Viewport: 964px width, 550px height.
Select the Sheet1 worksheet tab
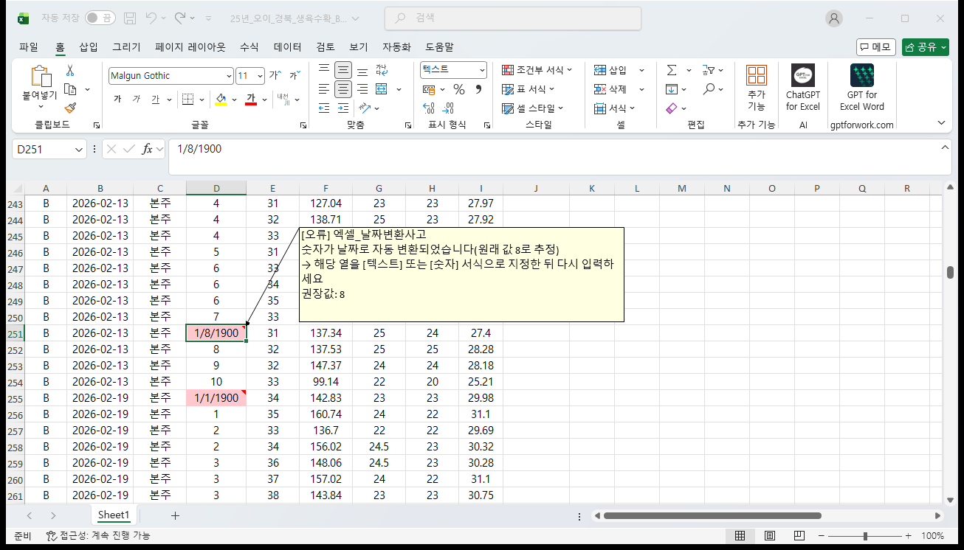[x=114, y=515]
